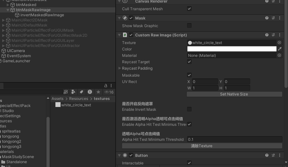
Task: Select Standalone folder in project tree
Action: pyautogui.click(x=17, y=162)
